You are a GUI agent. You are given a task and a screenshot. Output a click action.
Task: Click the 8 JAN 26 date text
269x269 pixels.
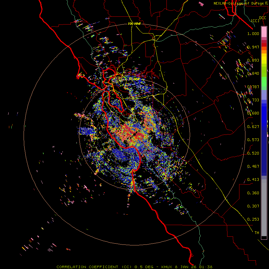[186, 267]
